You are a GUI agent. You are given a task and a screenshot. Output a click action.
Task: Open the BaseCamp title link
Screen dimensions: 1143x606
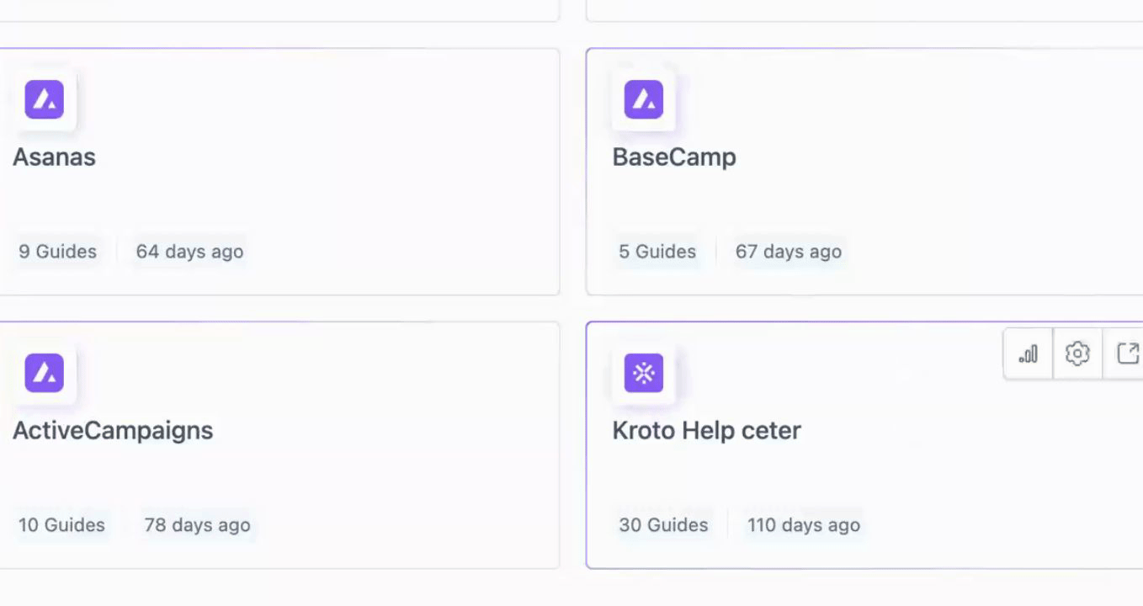674,157
